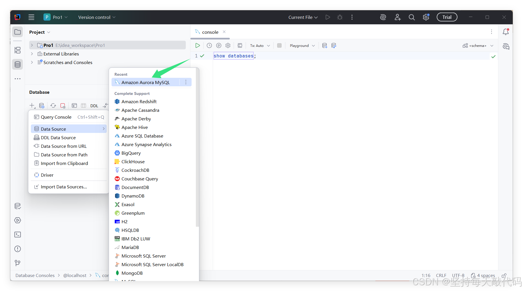This screenshot has width=523, height=291.
Task: Click the deactivate red square icon in Database toolbar
Action: click(x=63, y=105)
